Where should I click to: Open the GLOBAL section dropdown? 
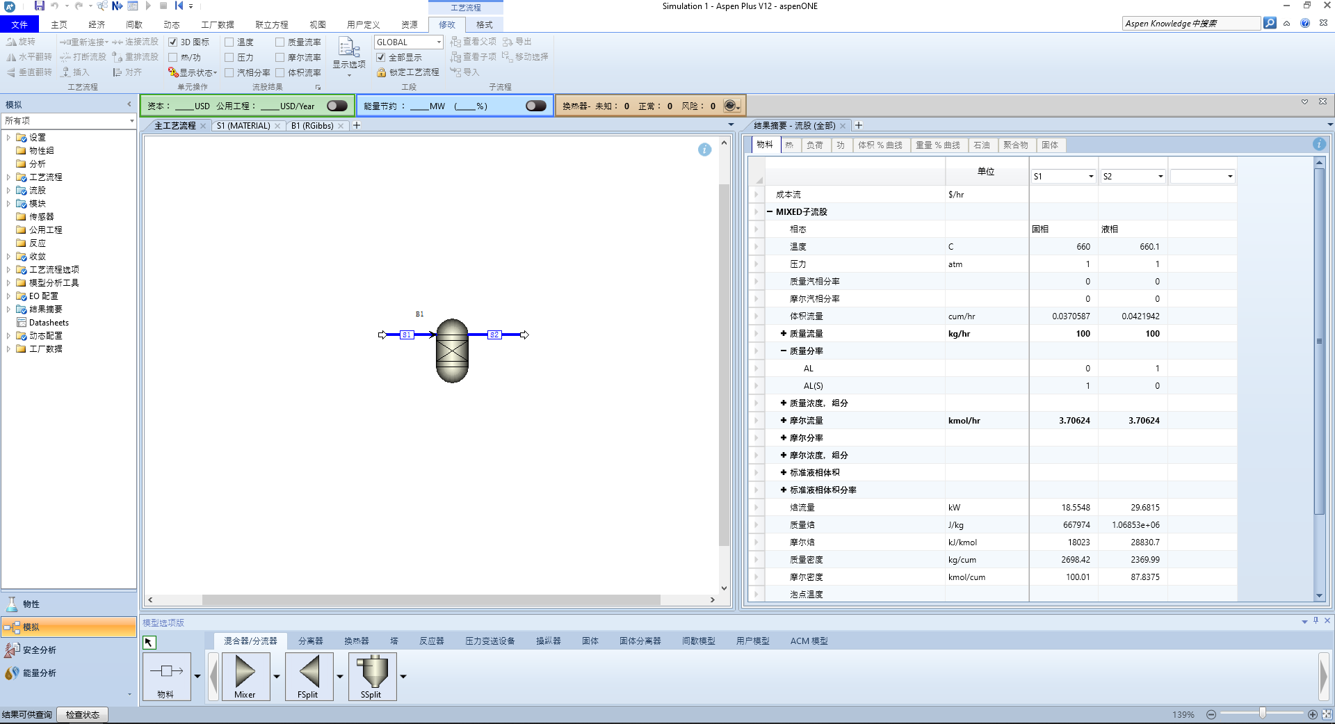pos(439,42)
